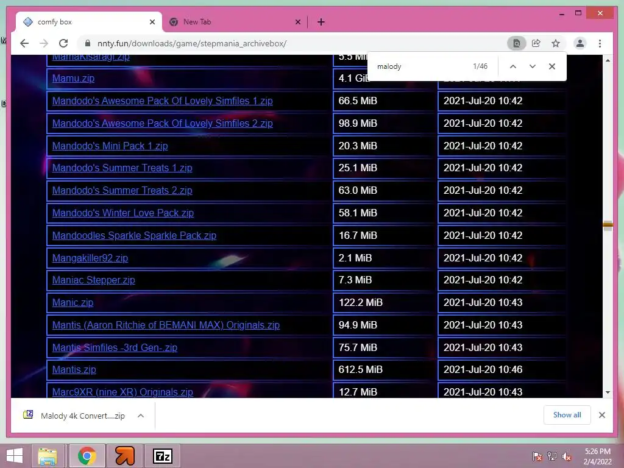The image size is (624, 468).
Task: Go back to the previous page
Action: pyautogui.click(x=24, y=43)
